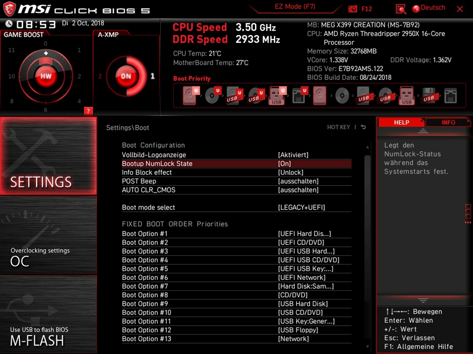
Task: Change language via Deutsch label
Action: click(433, 8)
